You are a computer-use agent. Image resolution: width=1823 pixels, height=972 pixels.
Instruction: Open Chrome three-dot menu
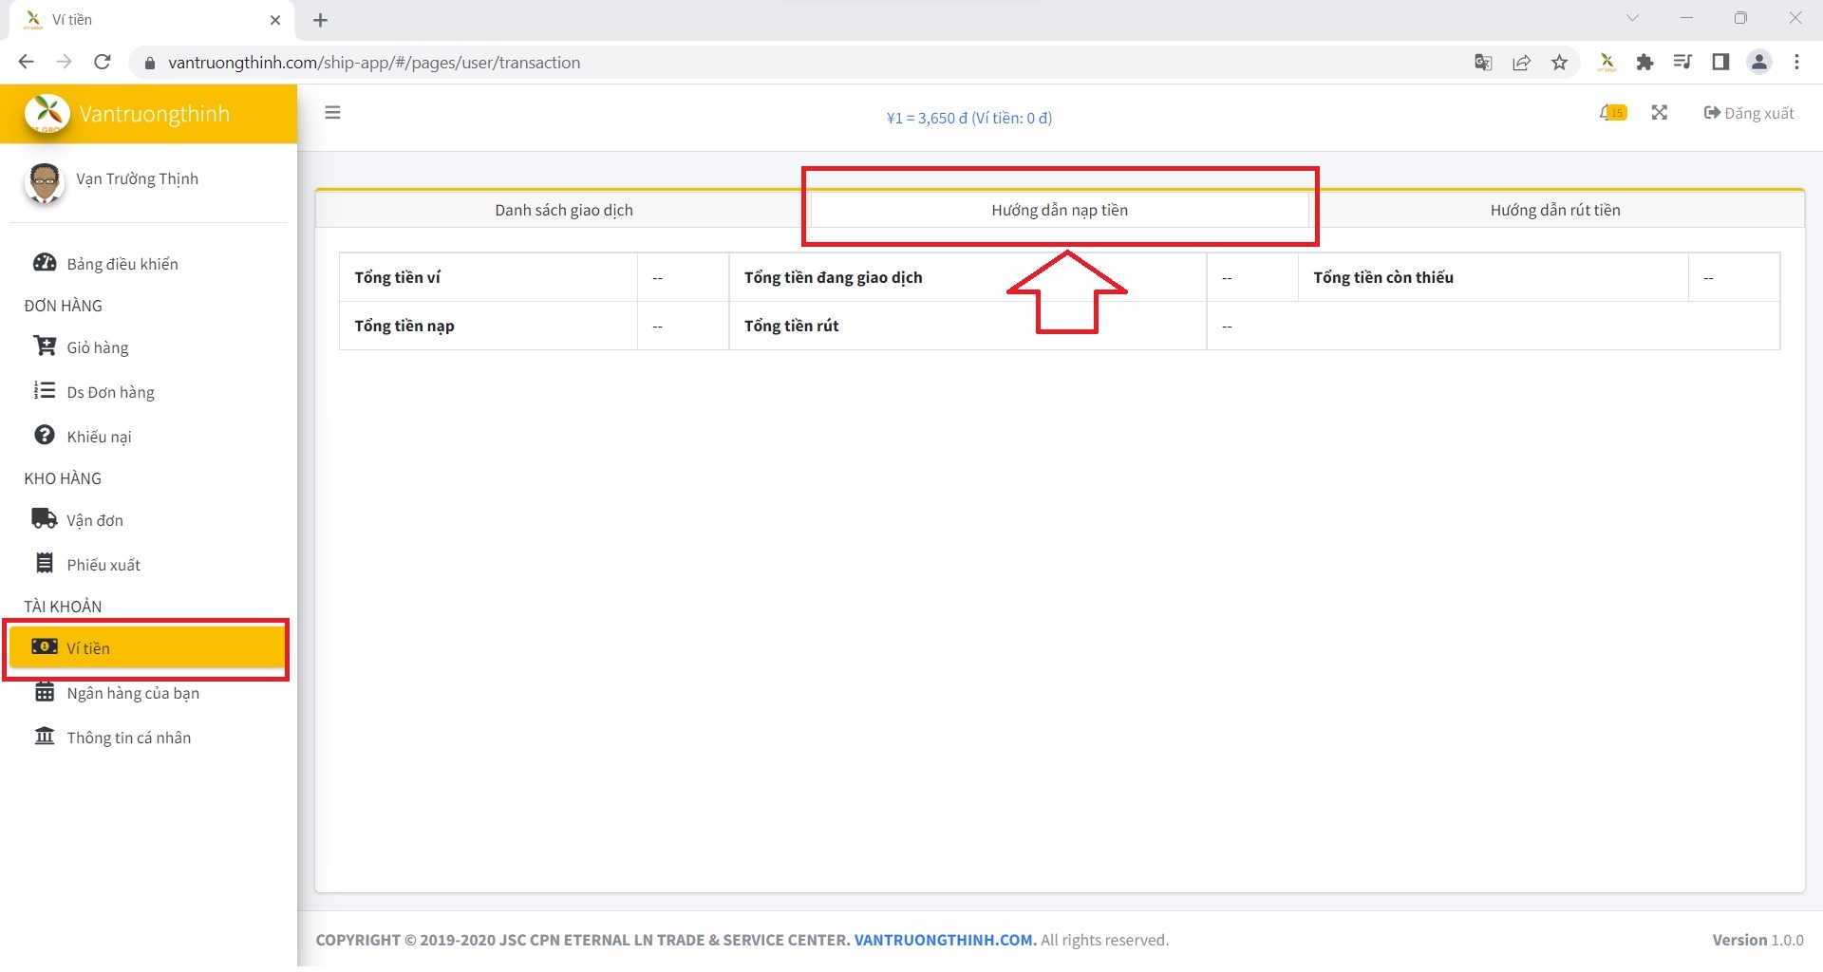pos(1796,62)
